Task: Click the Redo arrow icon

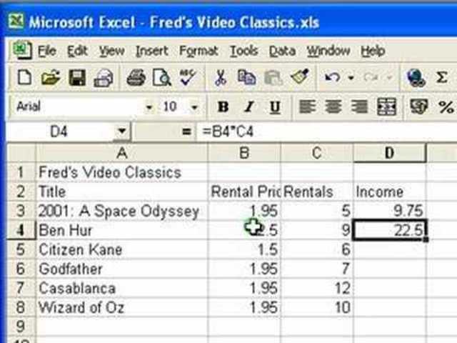Action: coord(371,78)
